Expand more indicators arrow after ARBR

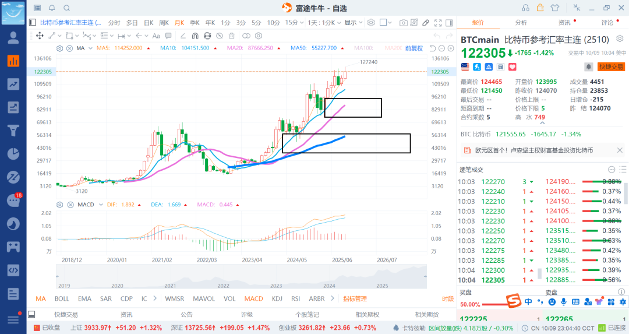332,298
